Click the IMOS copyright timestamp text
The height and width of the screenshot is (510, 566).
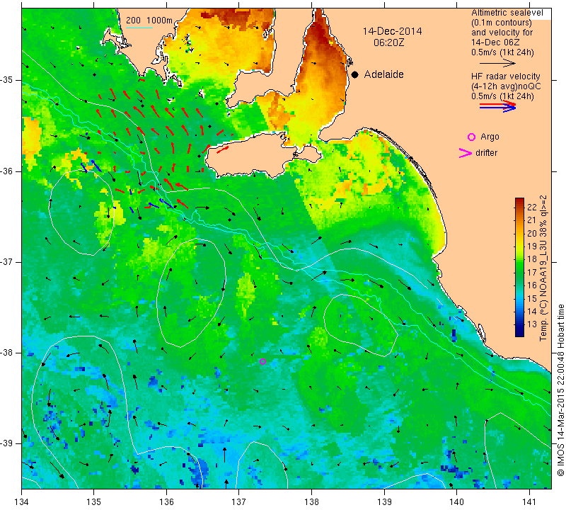[x=560, y=390]
